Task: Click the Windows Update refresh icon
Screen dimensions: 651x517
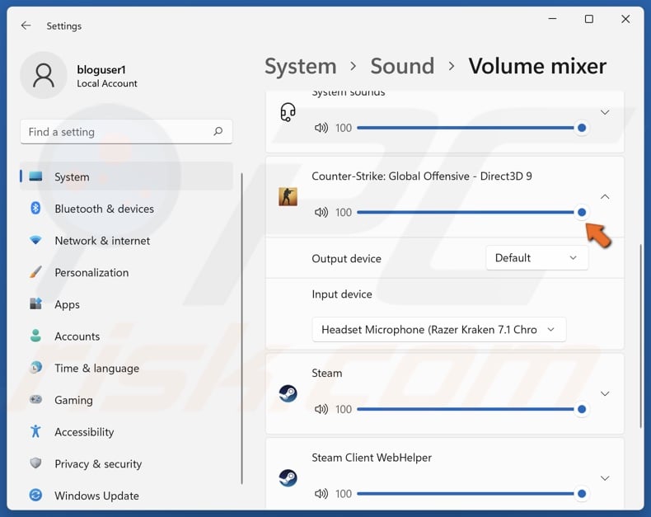Action: (x=35, y=495)
